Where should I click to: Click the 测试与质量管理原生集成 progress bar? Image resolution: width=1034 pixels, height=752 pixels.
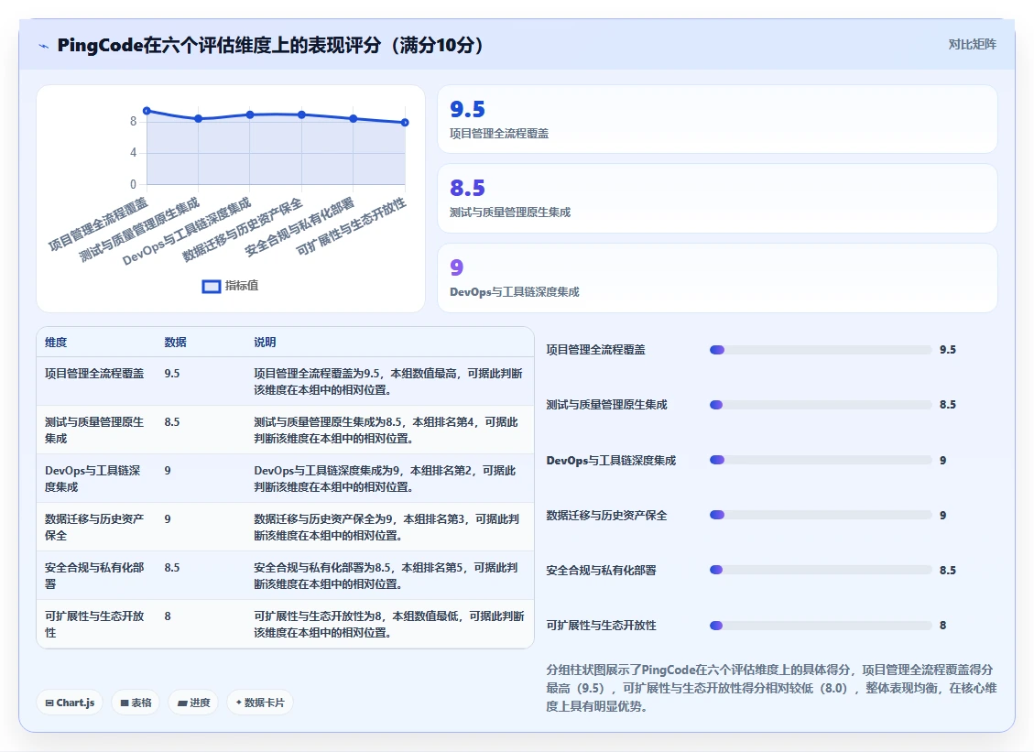tap(821, 405)
